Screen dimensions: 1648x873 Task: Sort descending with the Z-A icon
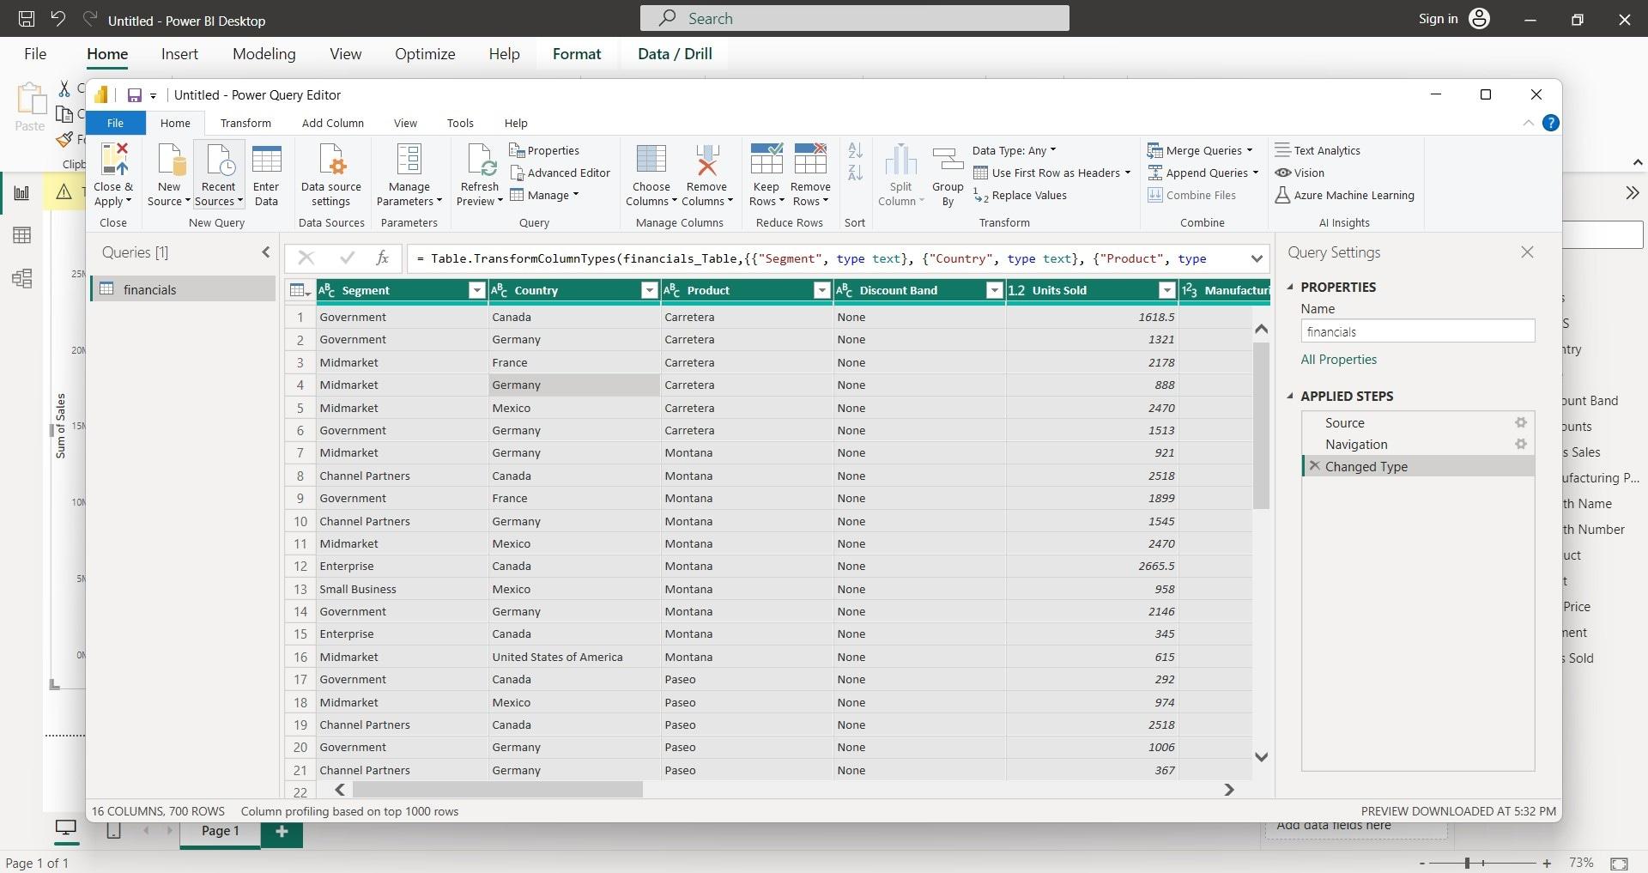pyautogui.click(x=855, y=173)
